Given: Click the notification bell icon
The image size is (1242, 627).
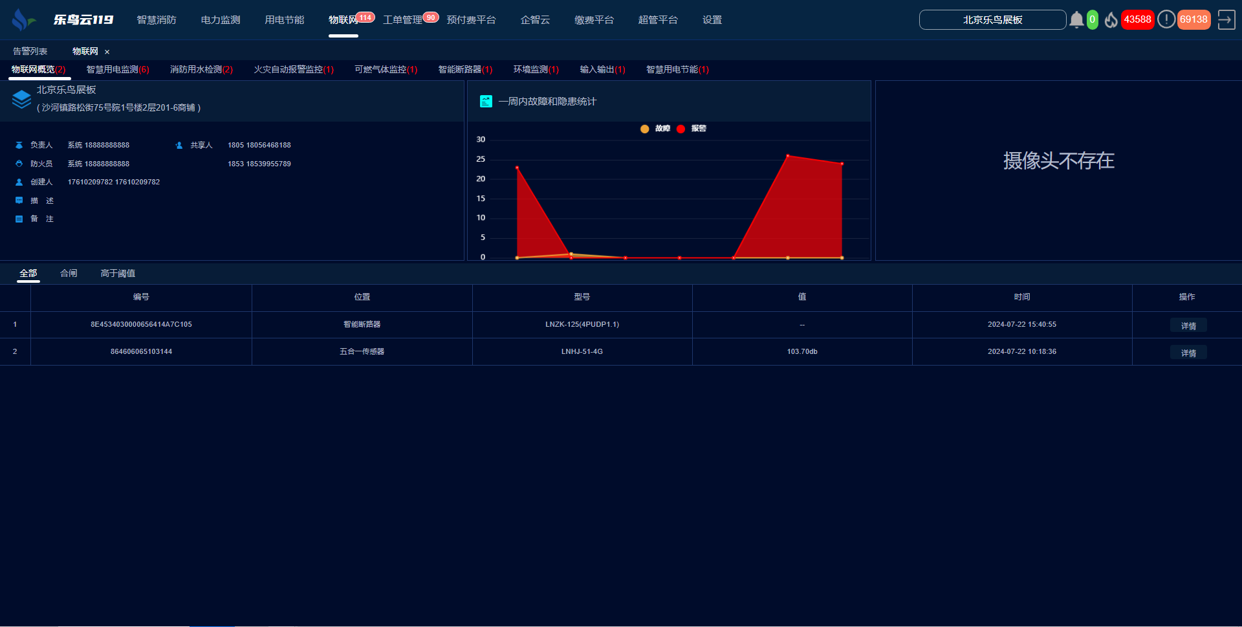Looking at the screenshot, I should tap(1076, 20).
